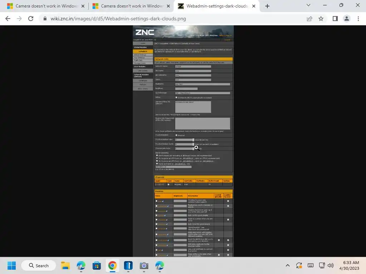This screenshot has height=274, width=366.
Task: Open a new browser tab
Action: point(267,6)
